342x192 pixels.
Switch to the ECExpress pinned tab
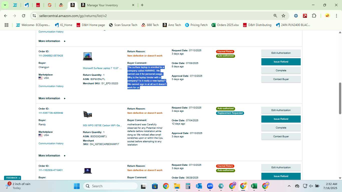[15, 5]
